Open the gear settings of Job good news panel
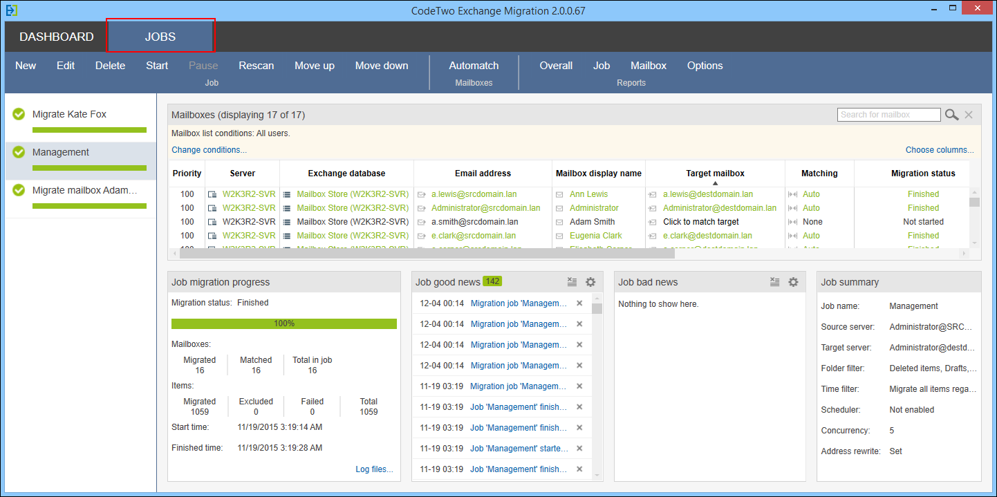 tap(590, 282)
